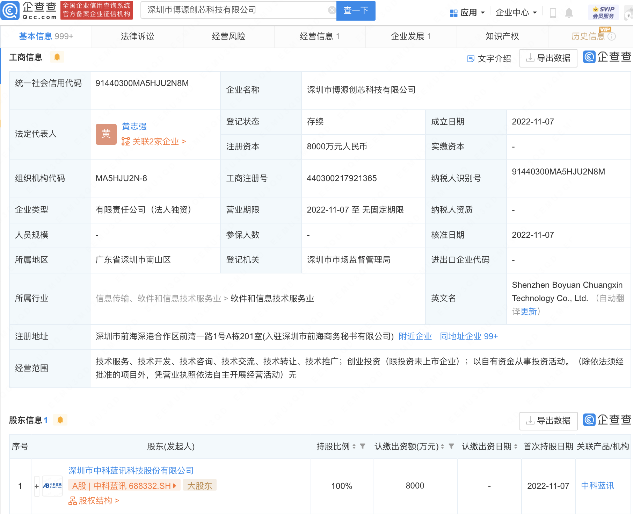
Task: Click bell icon next to 工商信息
Action: (57, 57)
